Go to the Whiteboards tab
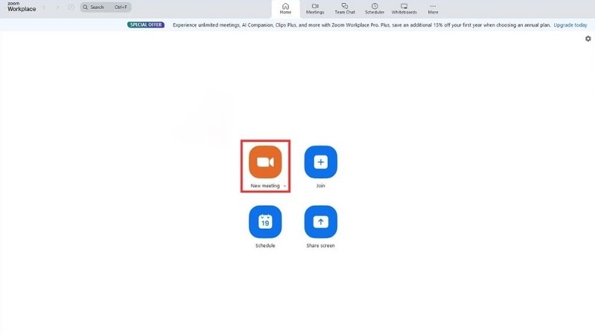Screen dimensions: 595x334 pyautogui.click(x=404, y=8)
